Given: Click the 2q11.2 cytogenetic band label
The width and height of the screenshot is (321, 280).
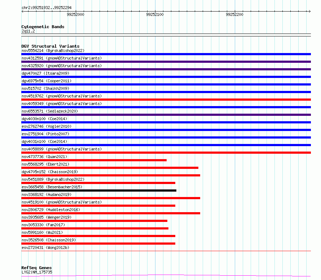Looking at the screenshot, I should click(x=28, y=31).
